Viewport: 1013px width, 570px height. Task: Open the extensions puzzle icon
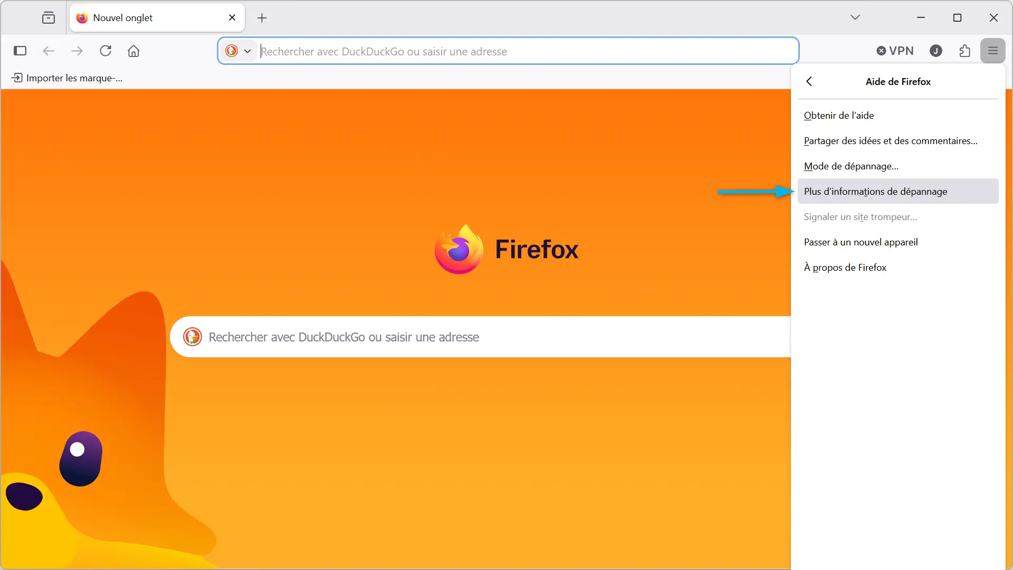(x=964, y=51)
